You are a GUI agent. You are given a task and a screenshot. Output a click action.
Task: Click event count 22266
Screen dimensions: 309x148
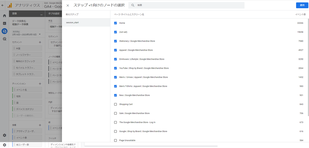[x=300, y=23]
